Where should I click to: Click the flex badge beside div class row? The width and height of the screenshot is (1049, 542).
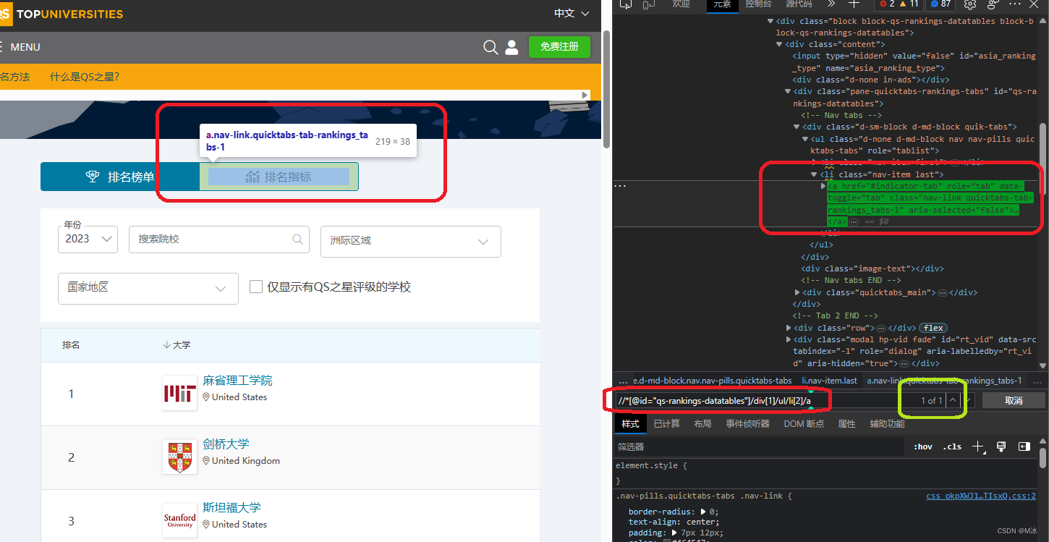click(933, 328)
